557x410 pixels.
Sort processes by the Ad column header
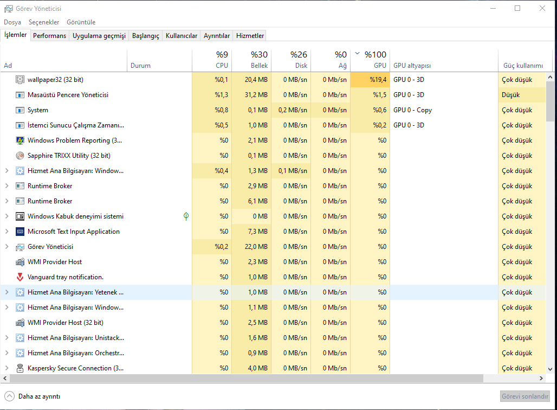[63, 60]
